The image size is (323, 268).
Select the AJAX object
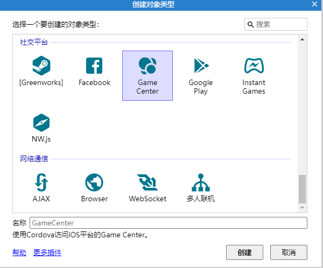coord(41,188)
